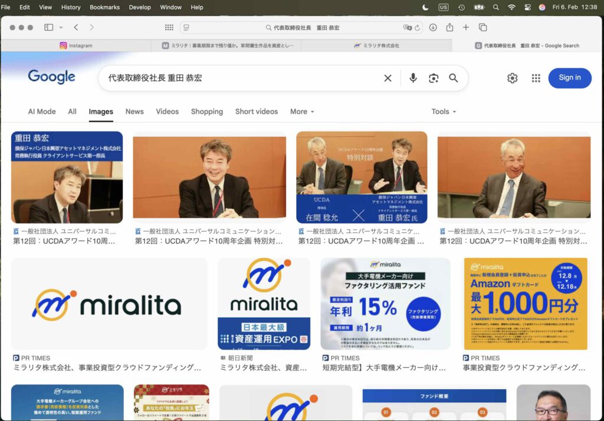The height and width of the screenshot is (421, 604).
Task: Expand the More search filters dropdown
Action: [302, 111]
